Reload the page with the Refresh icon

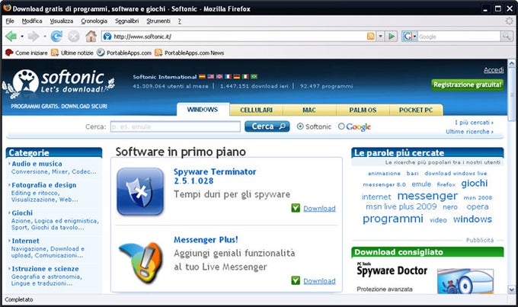pos(56,37)
